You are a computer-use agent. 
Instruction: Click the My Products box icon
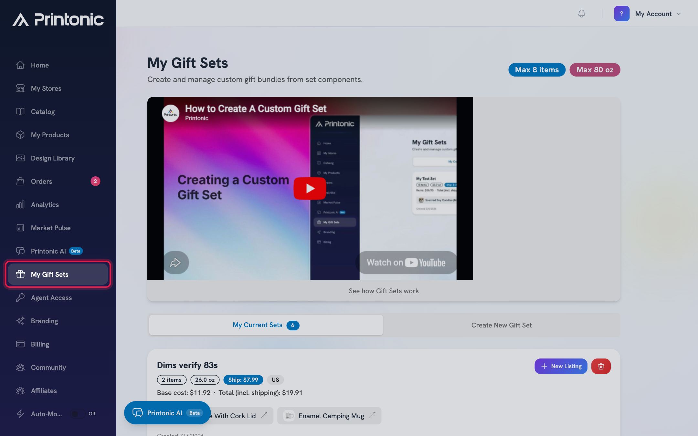point(20,135)
